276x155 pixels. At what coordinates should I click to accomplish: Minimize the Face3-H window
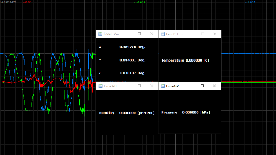pos(127,86)
